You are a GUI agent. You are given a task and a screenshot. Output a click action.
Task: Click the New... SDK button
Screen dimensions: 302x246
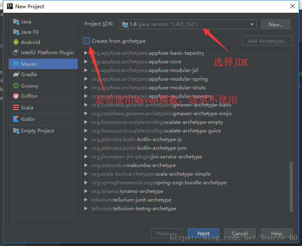tap(275, 24)
